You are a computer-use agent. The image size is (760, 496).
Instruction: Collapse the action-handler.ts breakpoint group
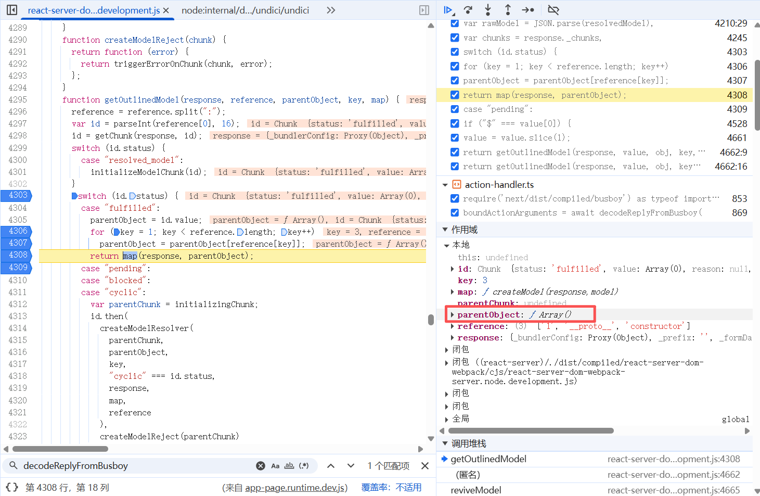point(445,185)
